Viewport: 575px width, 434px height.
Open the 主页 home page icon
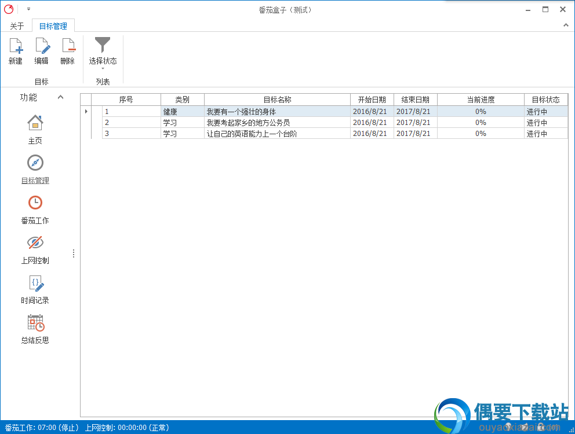coord(35,123)
